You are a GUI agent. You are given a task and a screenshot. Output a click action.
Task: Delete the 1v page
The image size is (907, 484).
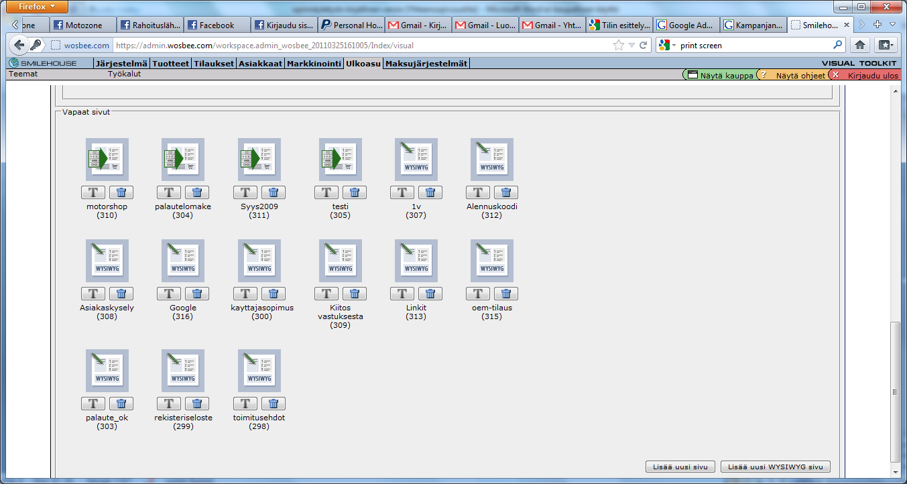click(x=430, y=193)
